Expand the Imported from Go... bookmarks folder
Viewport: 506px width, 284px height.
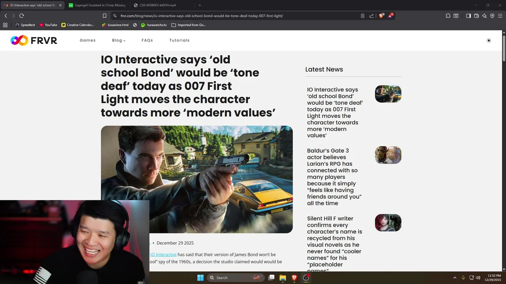[189, 25]
